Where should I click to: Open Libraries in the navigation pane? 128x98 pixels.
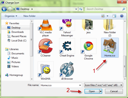(x=12, y=49)
